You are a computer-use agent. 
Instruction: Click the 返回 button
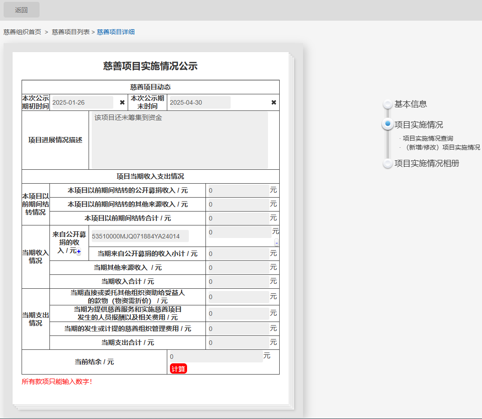(22, 10)
